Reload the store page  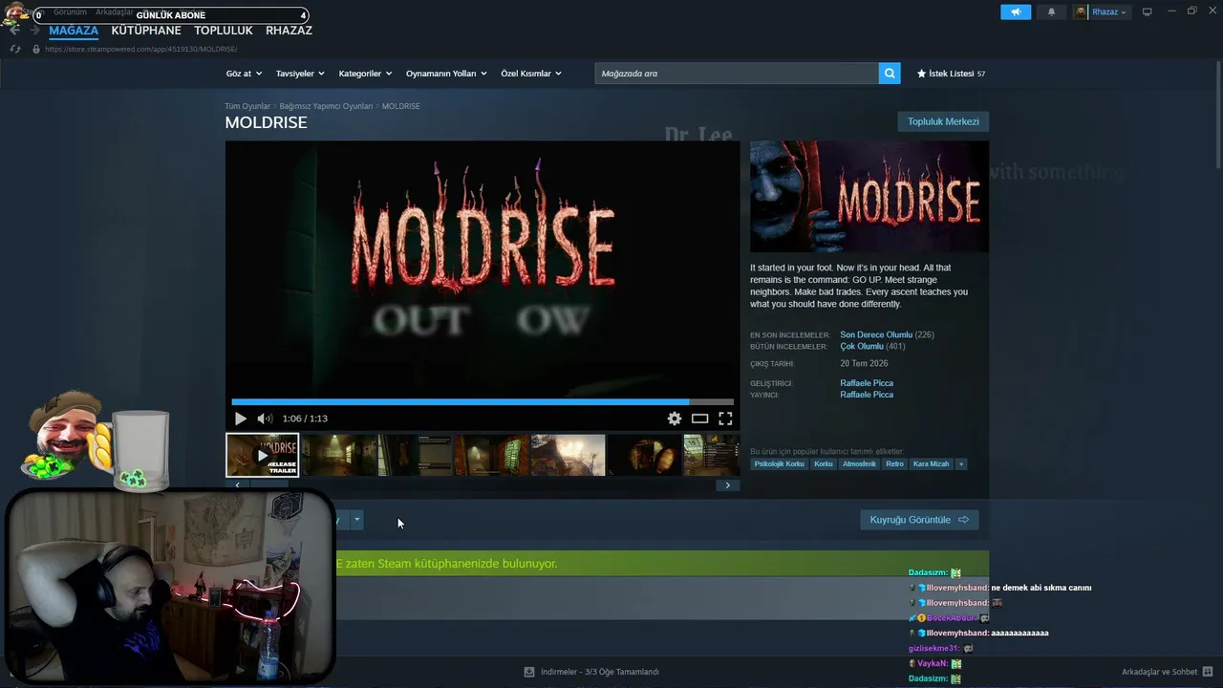14,49
